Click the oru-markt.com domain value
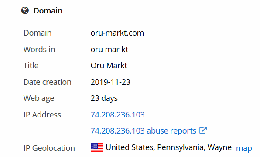This screenshot has height=157, width=260. (117, 33)
